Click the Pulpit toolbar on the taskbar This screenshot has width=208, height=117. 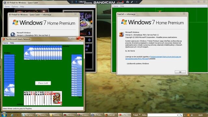(x=136, y=115)
